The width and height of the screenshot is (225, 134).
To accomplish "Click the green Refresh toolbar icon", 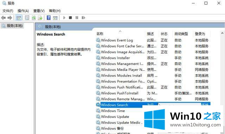I will 34,18.
